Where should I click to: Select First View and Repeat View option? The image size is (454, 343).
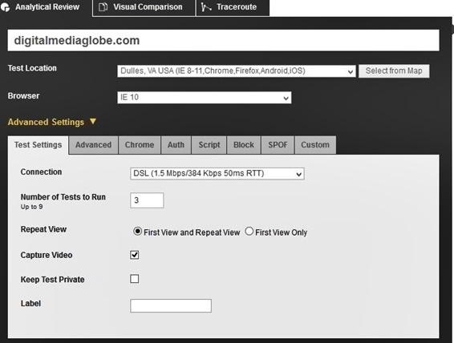[137, 232]
